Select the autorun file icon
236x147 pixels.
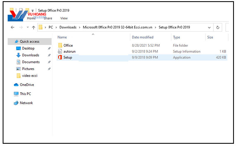pos(60,51)
